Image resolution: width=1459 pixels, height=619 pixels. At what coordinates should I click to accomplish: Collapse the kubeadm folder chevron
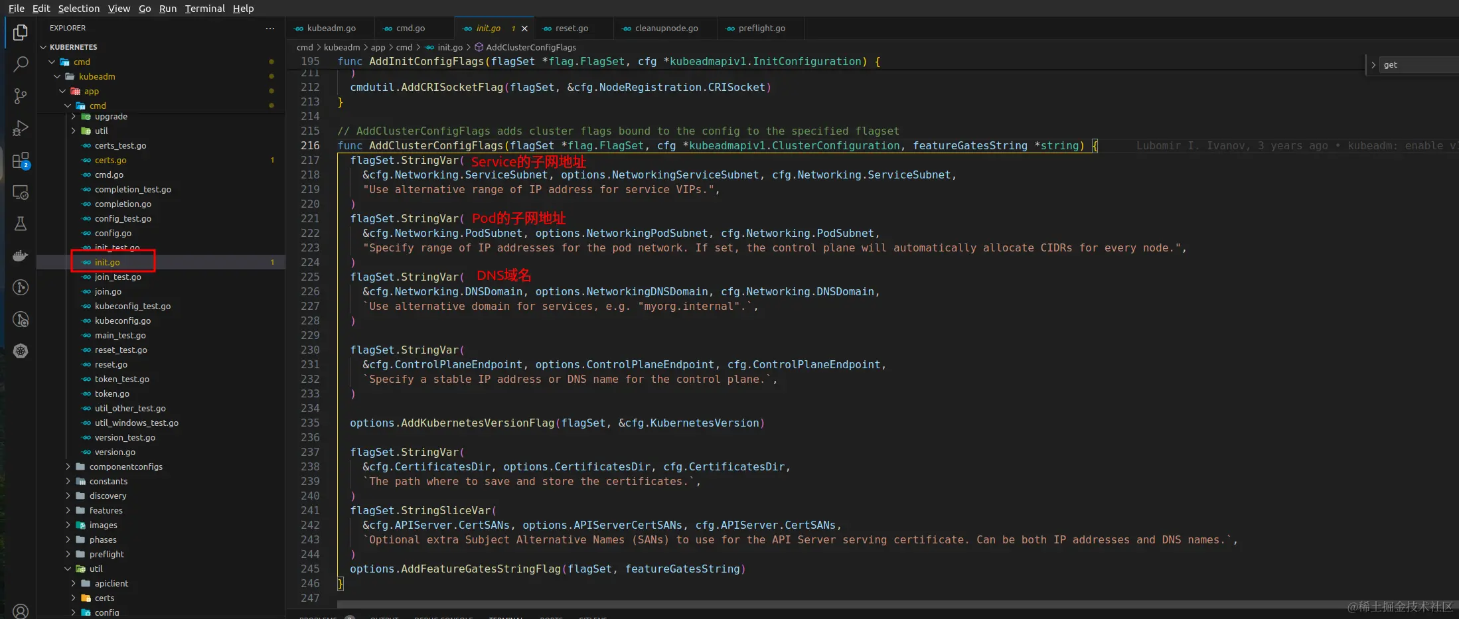click(57, 76)
